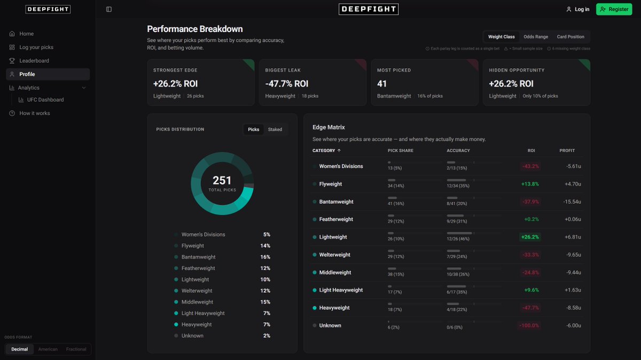Click the Home icon in sidebar
This screenshot has width=641, height=360.
point(12,34)
